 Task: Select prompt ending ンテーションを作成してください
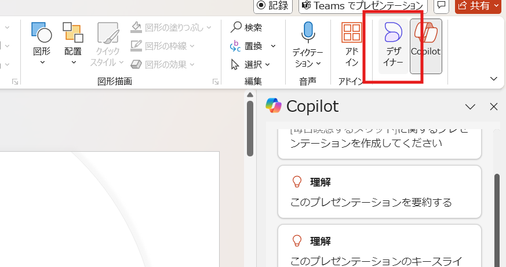tap(380, 144)
